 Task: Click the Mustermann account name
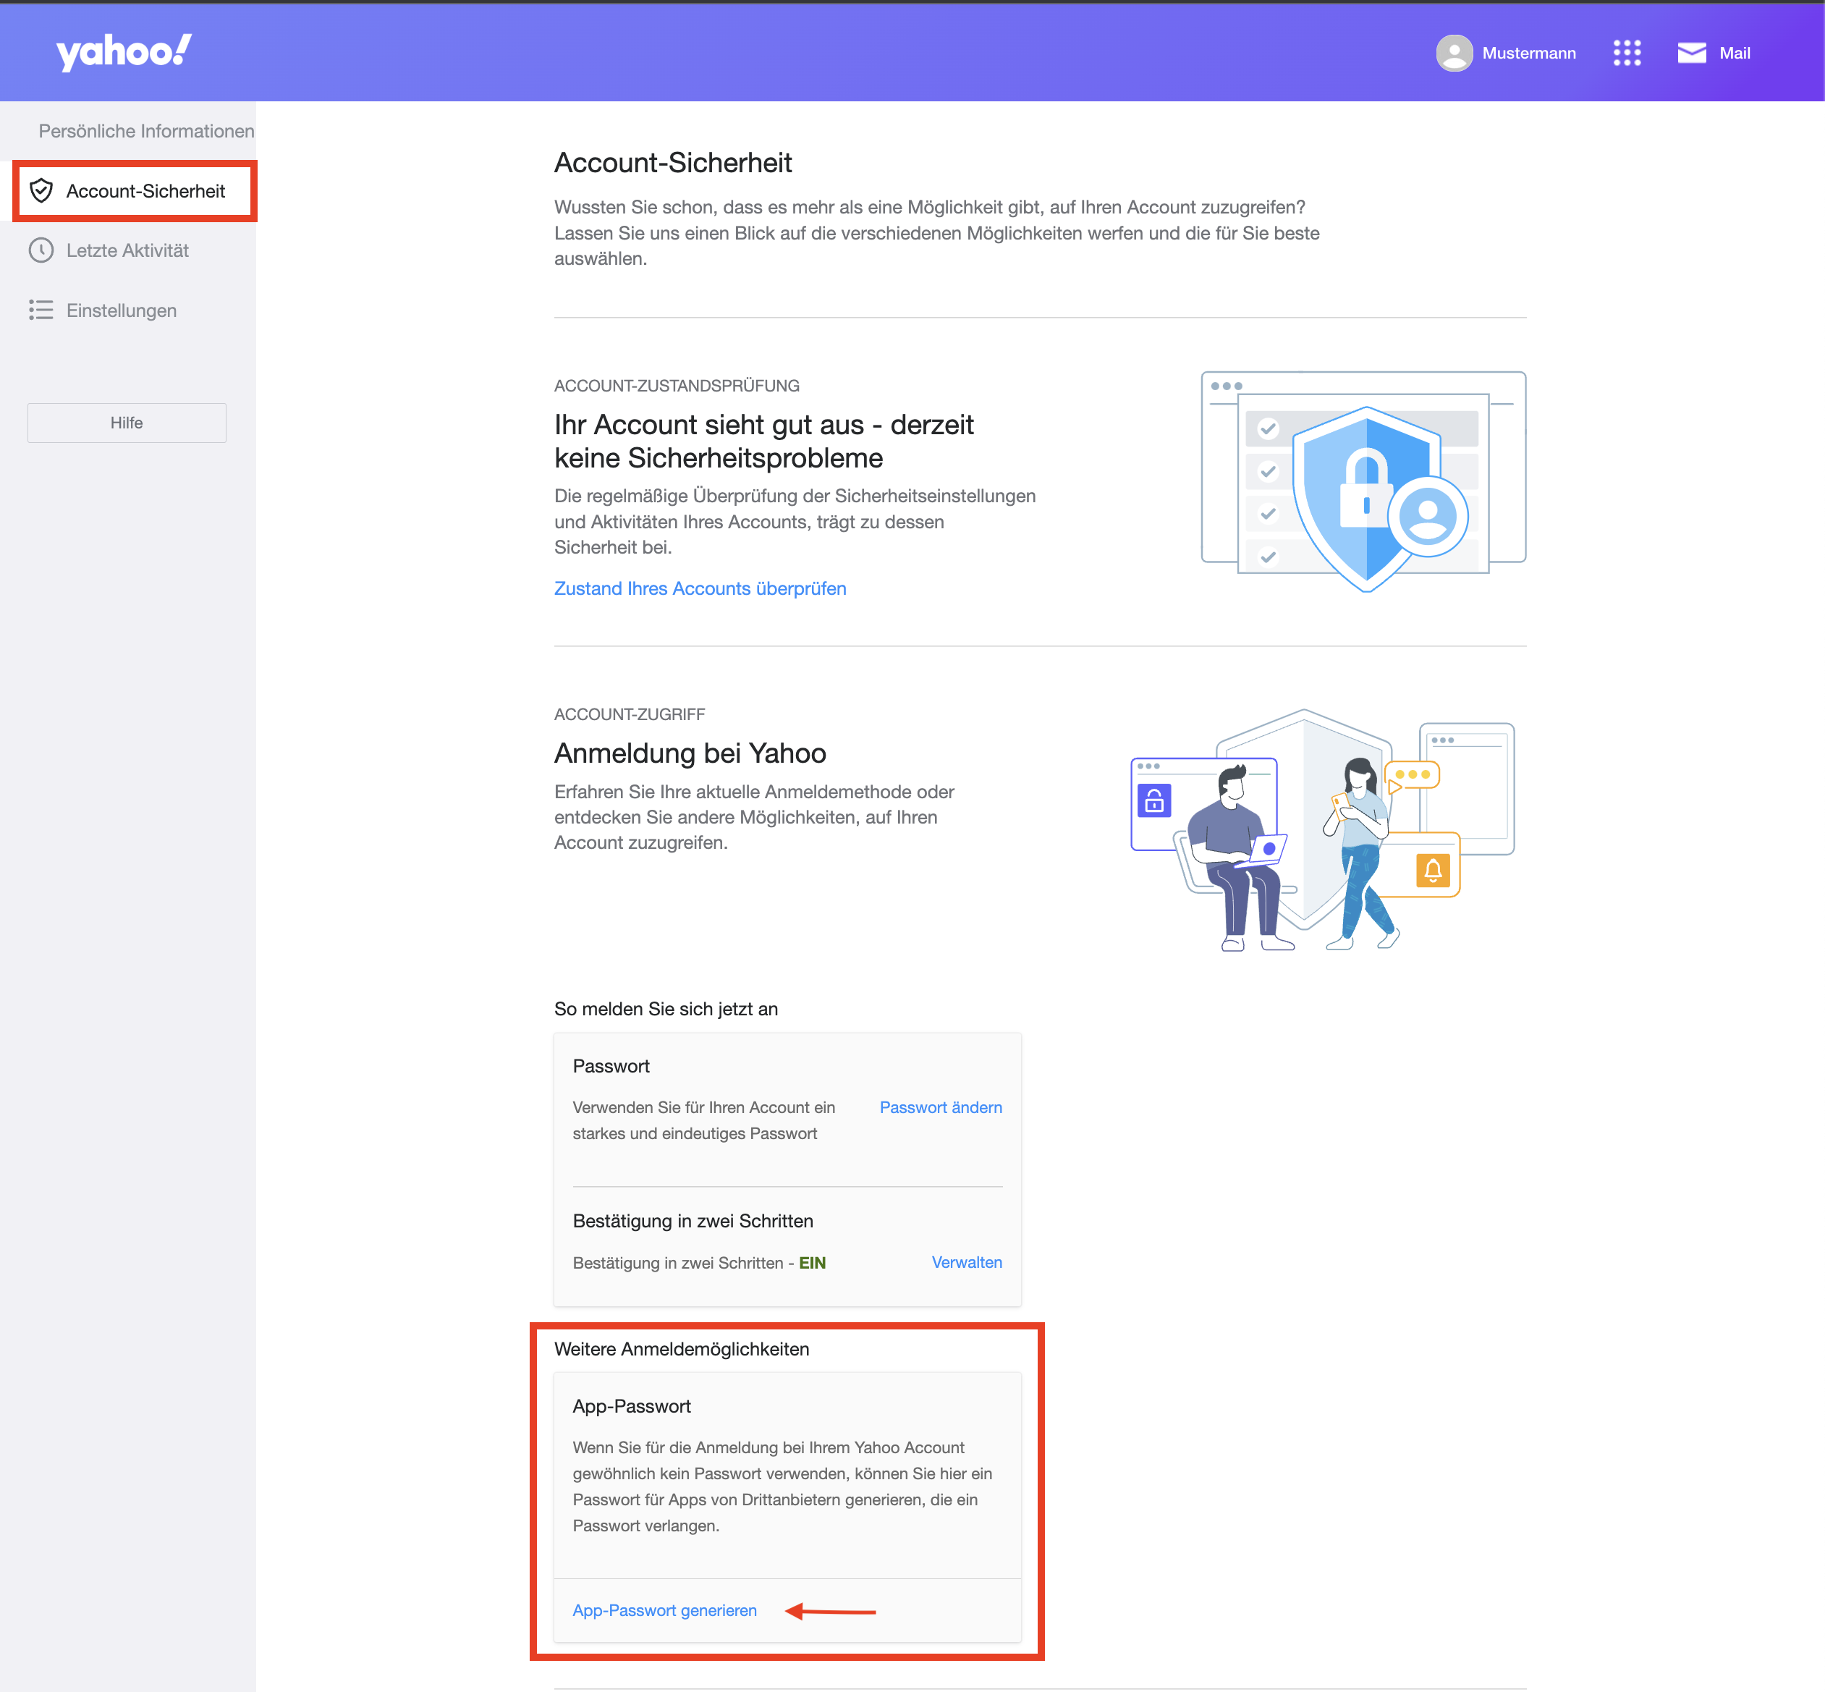[x=1528, y=53]
